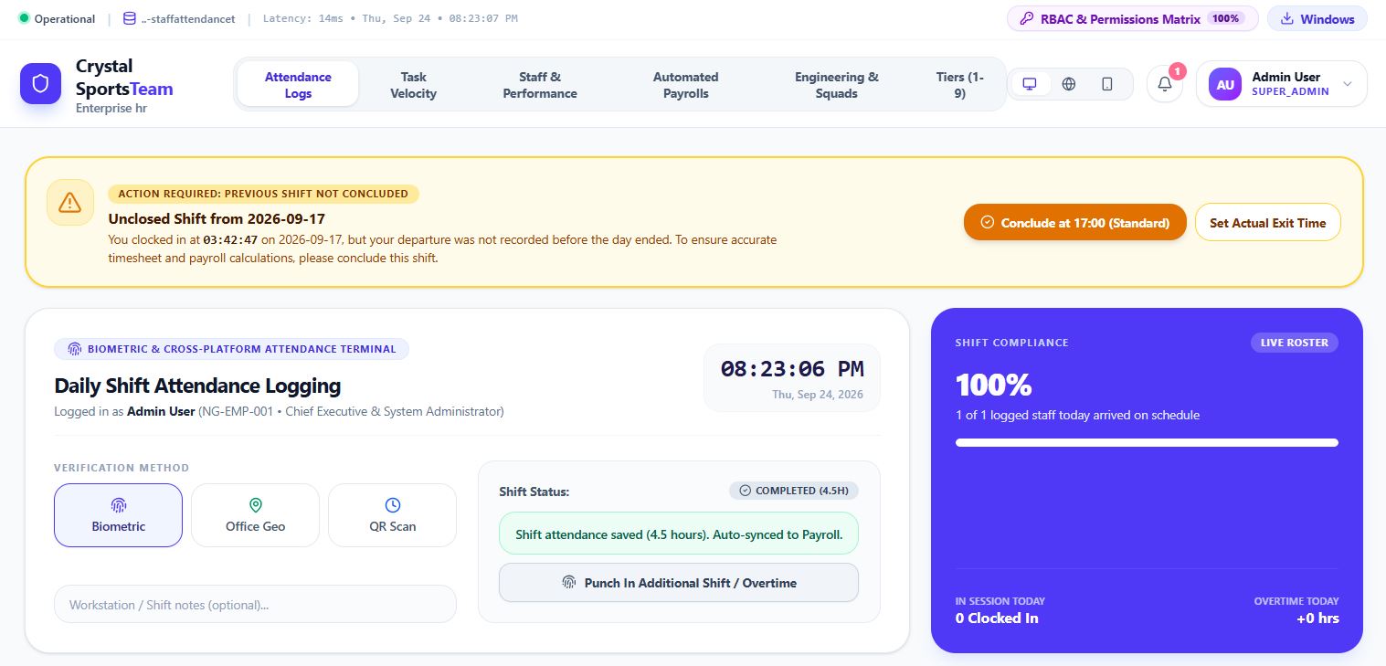Select Office Geo verification method

tap(255, 515)
